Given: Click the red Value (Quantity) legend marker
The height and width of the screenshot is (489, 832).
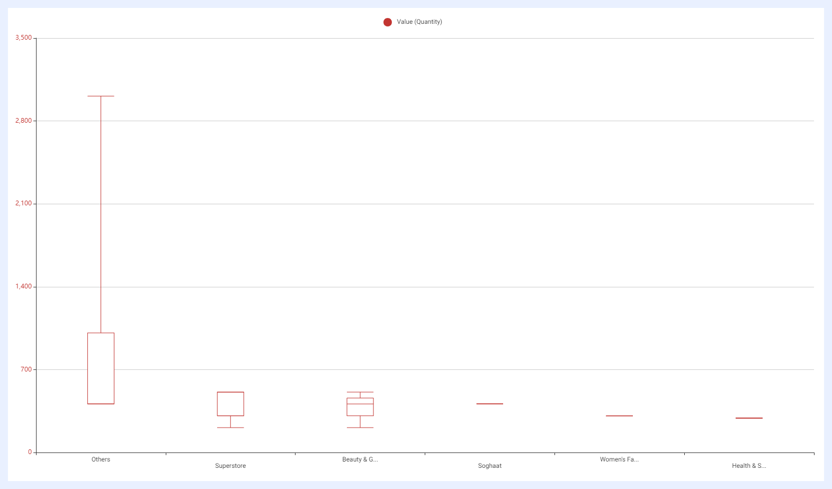Looking at the screenshot, I should click(388, 22).
